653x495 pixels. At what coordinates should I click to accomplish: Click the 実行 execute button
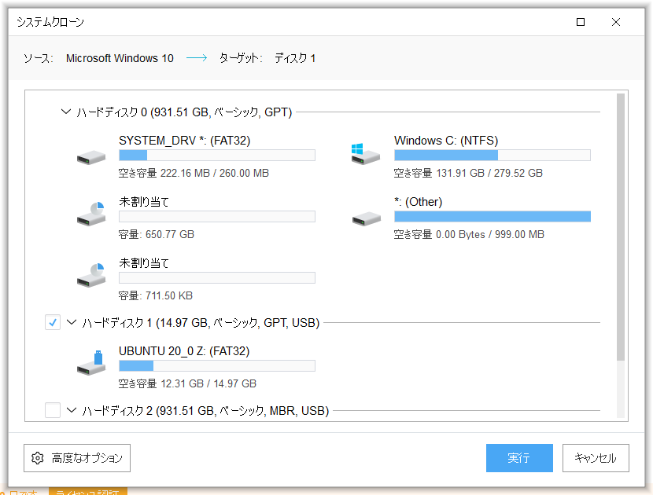[519, 458]
